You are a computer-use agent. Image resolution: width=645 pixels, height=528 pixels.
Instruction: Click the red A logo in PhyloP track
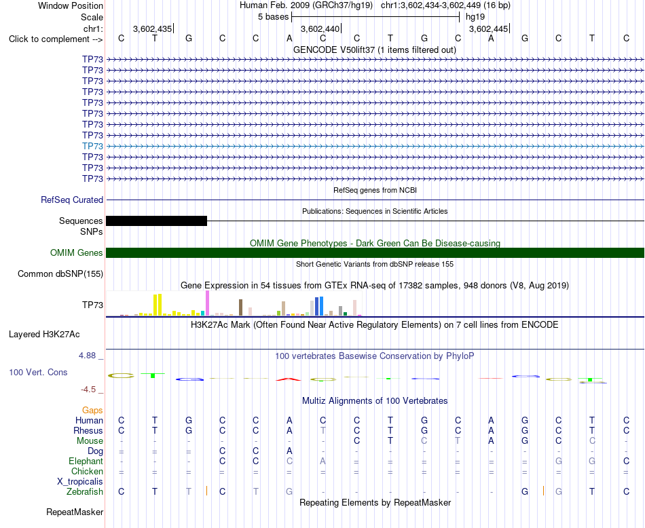click(289, 379)
